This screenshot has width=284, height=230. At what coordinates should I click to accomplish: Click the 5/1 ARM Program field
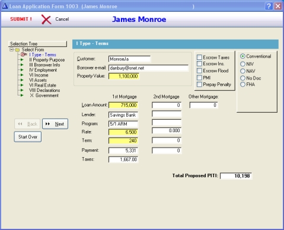123,124
